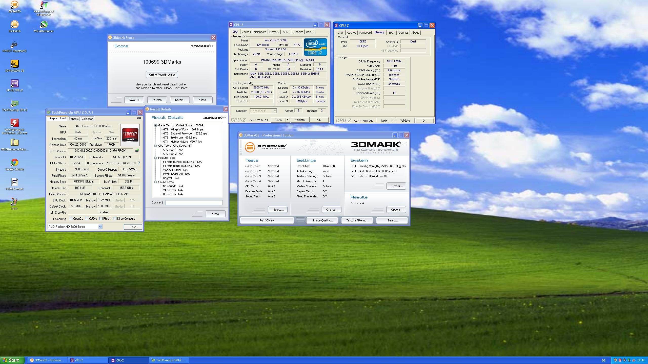This screenshot has width=648, height=364.
Task: Click the Texture Filtering button
Action: tap(357, 220)
